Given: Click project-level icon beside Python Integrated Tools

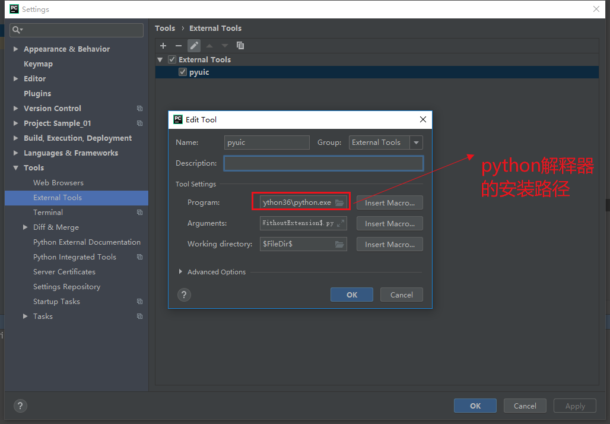Looking at the screenshot, I should (x=139, y=257).
